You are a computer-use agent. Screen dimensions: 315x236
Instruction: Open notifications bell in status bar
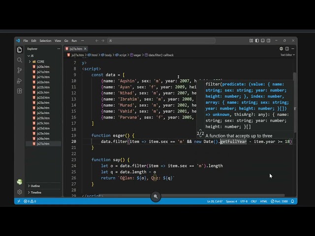click(292, 201)
